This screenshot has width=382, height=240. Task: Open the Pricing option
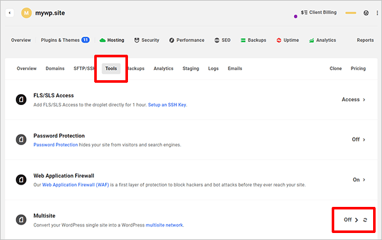tap(358, 69)
